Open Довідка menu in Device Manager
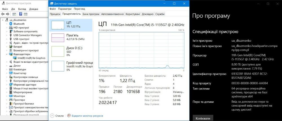This screenshot has width=282, height=121. 34,9
